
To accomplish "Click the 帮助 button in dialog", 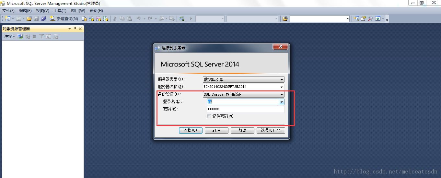I will click(242, 130).
